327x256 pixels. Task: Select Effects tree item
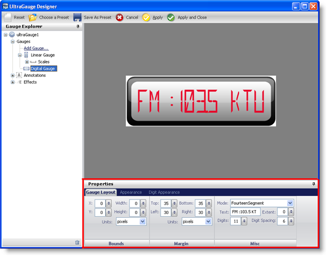pyautogui.click(x=30, y=82)
